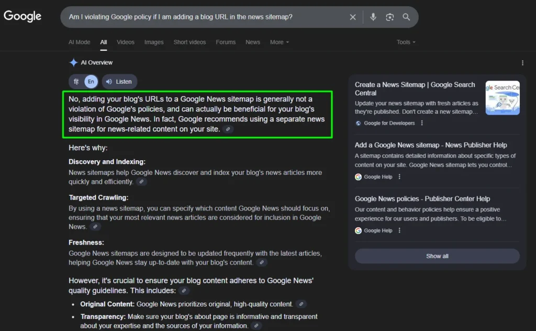
Task: Click the 'Freshness:' heading
Action: [x=86, y=242]
